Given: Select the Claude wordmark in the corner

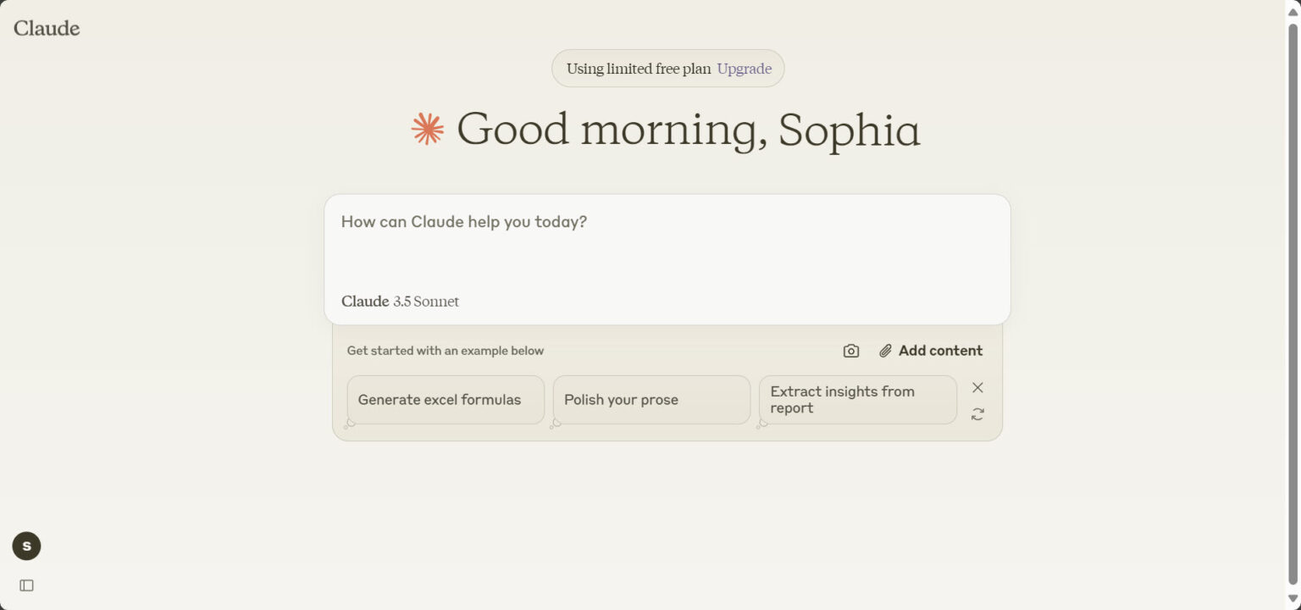Looking at the screenshot, I should pos(47,28).
